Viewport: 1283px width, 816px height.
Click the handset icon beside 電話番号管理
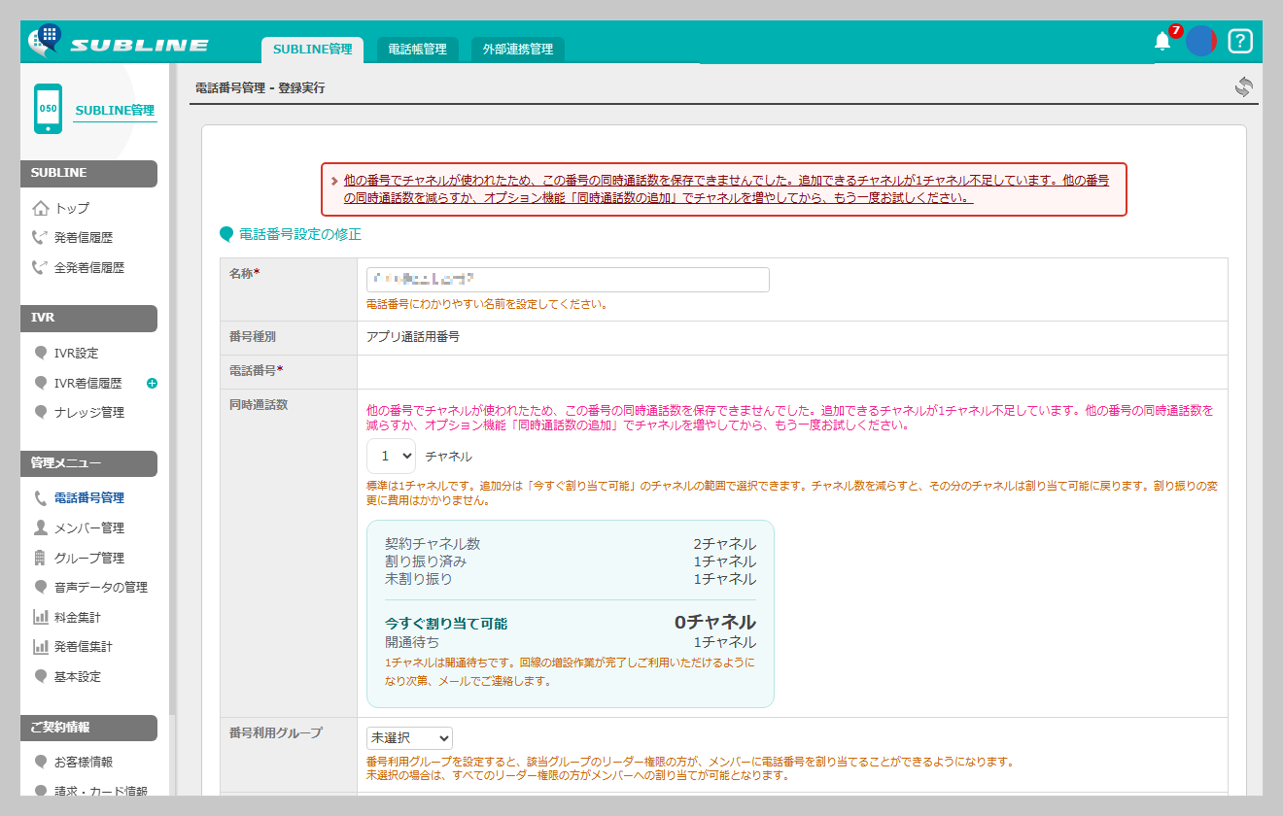(x=40, y=497)
